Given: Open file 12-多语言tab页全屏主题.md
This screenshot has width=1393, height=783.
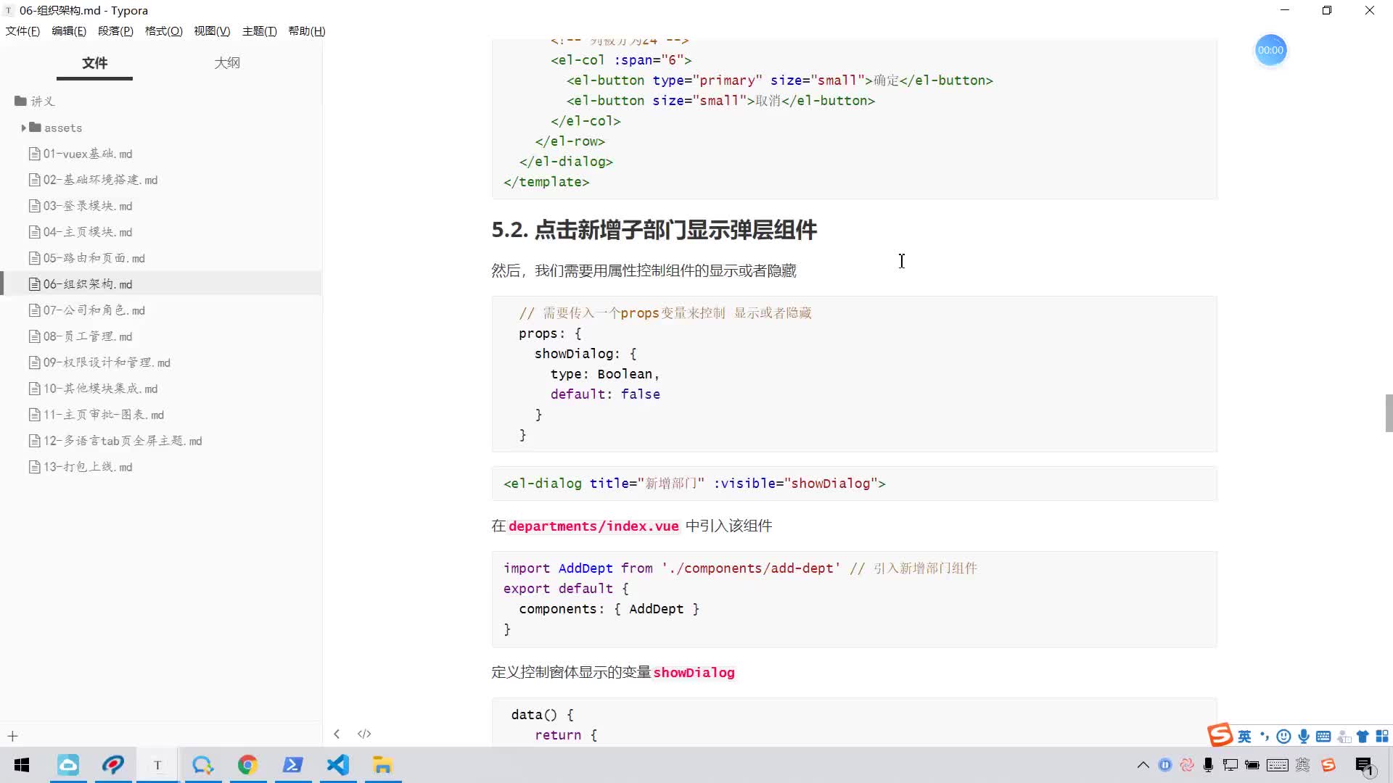Looking at the screenshot, I should (x=115, y=441).
